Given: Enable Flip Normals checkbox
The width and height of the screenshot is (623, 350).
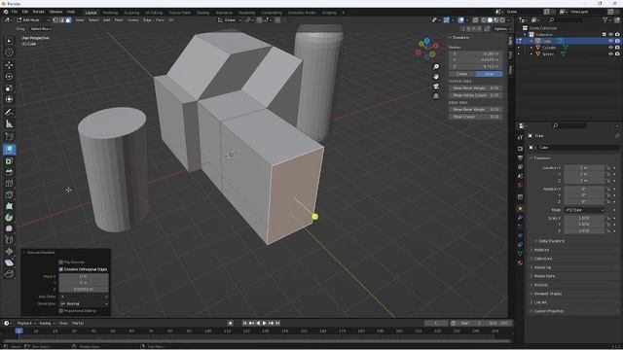Looking at the screenshot, I should click(x=60, y=262).
